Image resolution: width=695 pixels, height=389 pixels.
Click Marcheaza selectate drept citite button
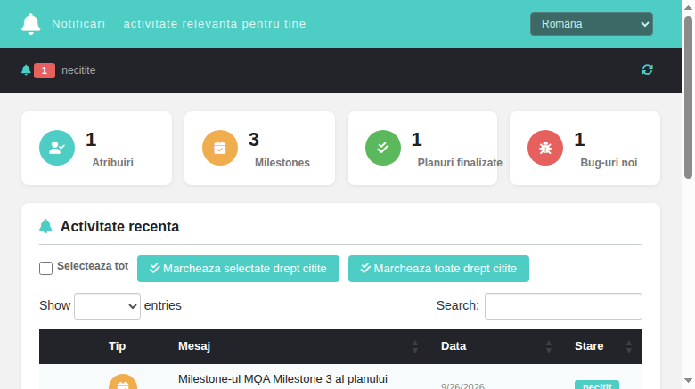pos(238,269)
